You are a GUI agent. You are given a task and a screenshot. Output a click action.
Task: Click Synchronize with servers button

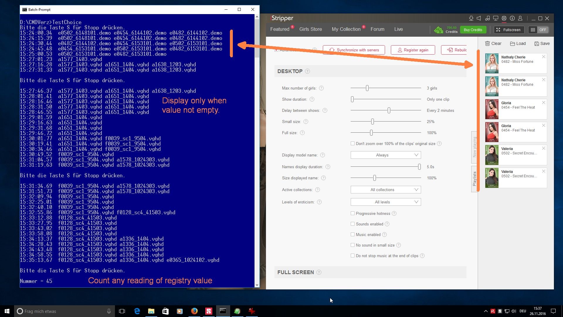pyautogui.click(x=354, y=50)
